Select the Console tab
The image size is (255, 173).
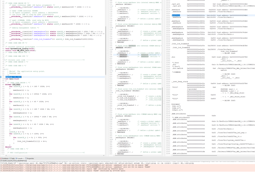(x=19, y=158)
